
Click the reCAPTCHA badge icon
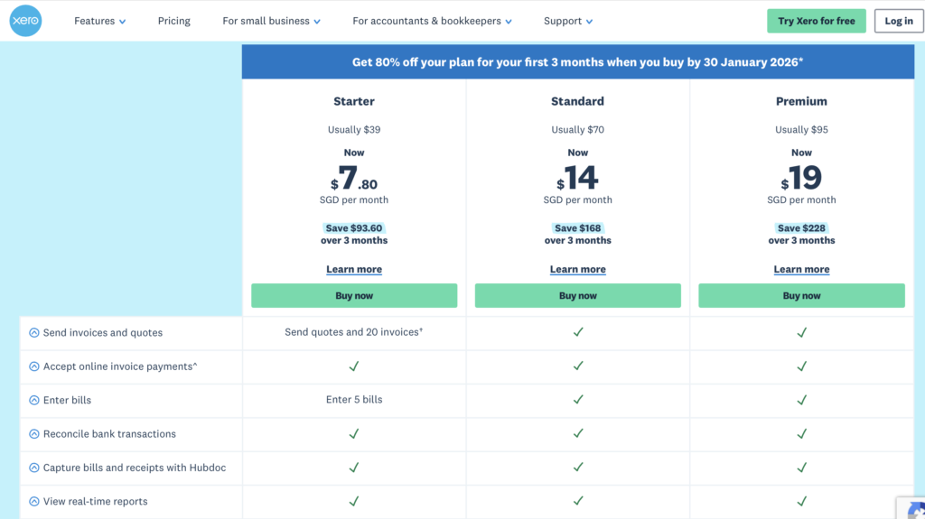point(912,508)
